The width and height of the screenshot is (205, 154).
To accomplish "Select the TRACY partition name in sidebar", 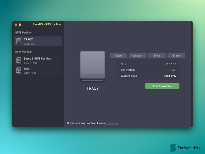I will click(x=28, y=39).
